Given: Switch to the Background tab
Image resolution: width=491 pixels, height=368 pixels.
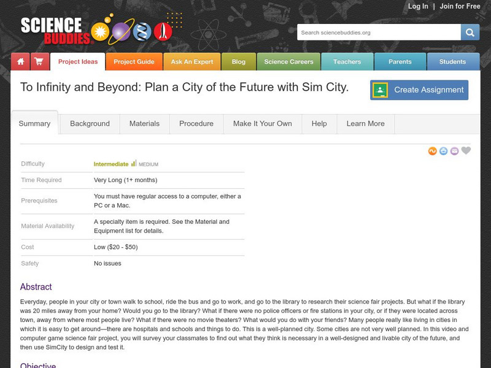Looking at the screenshot, I should pyautogui.click(x=90, y=124).
